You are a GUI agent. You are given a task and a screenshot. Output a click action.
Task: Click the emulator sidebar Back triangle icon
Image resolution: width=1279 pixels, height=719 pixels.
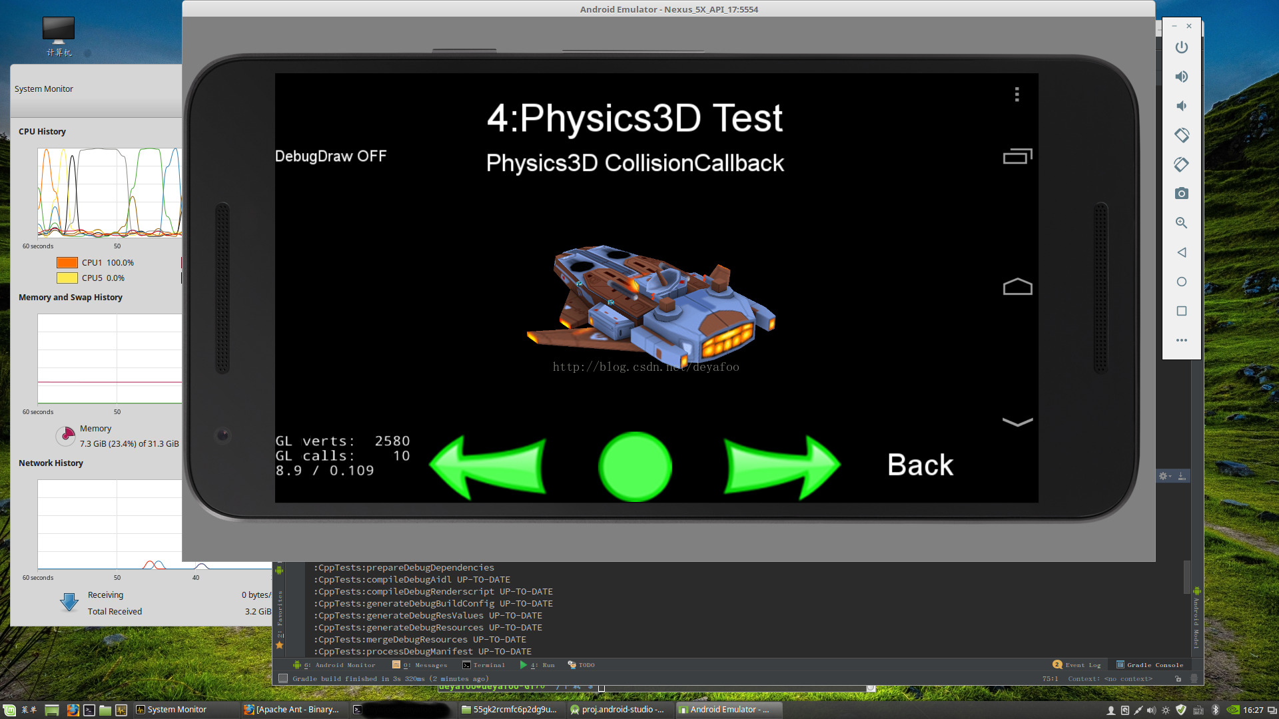point(1181,252)
